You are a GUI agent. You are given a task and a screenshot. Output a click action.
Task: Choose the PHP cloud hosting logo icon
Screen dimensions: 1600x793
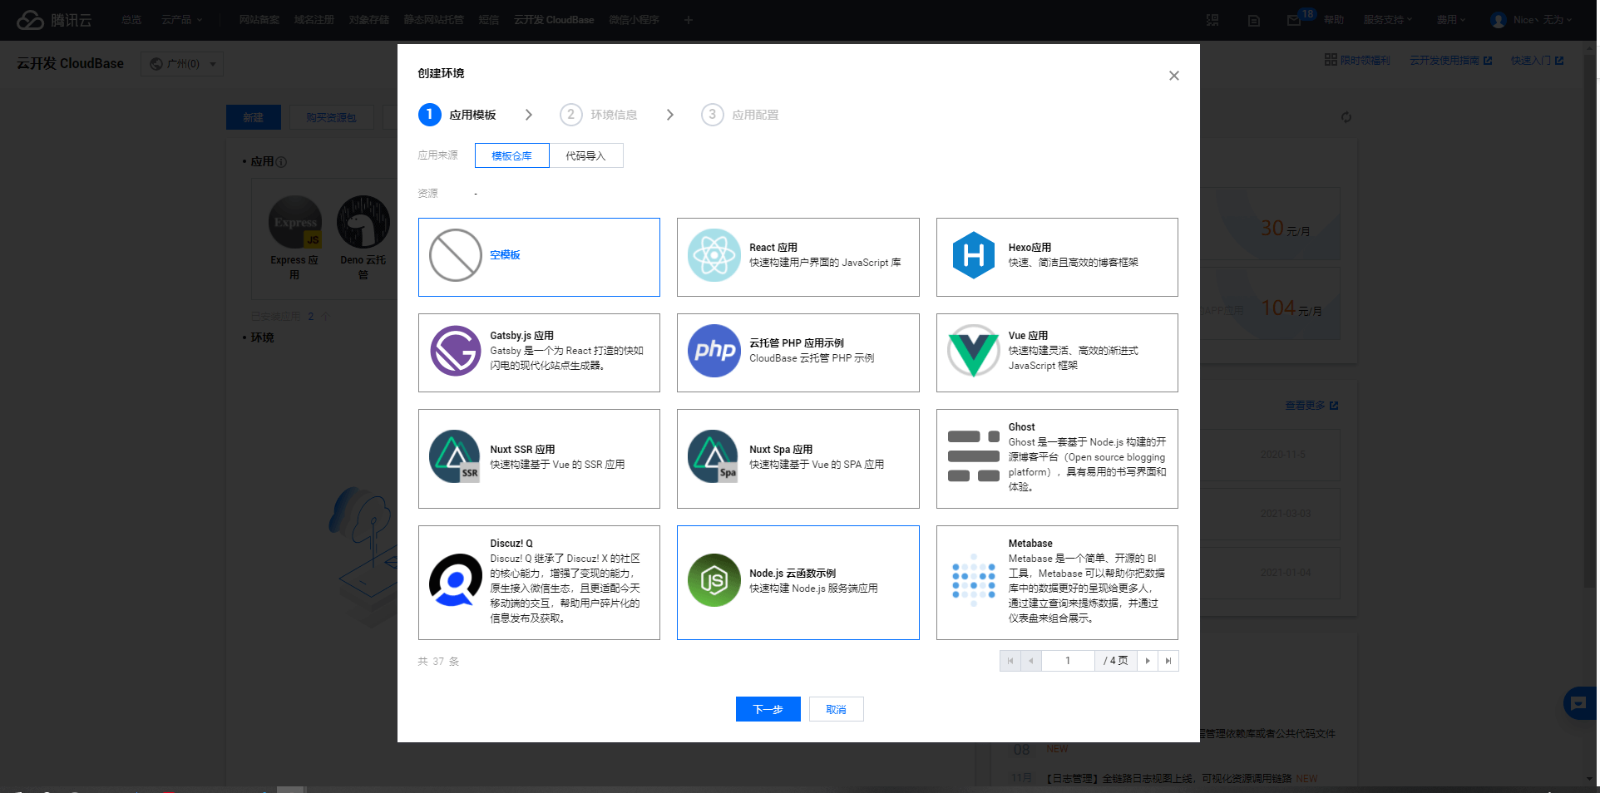[714, 351]
